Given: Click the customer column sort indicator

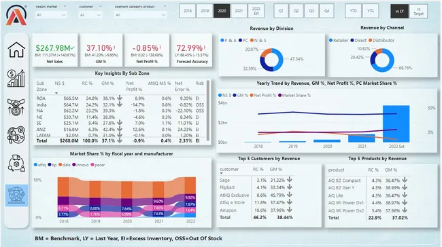Looking at the screenshot, I should click(221, 174).
